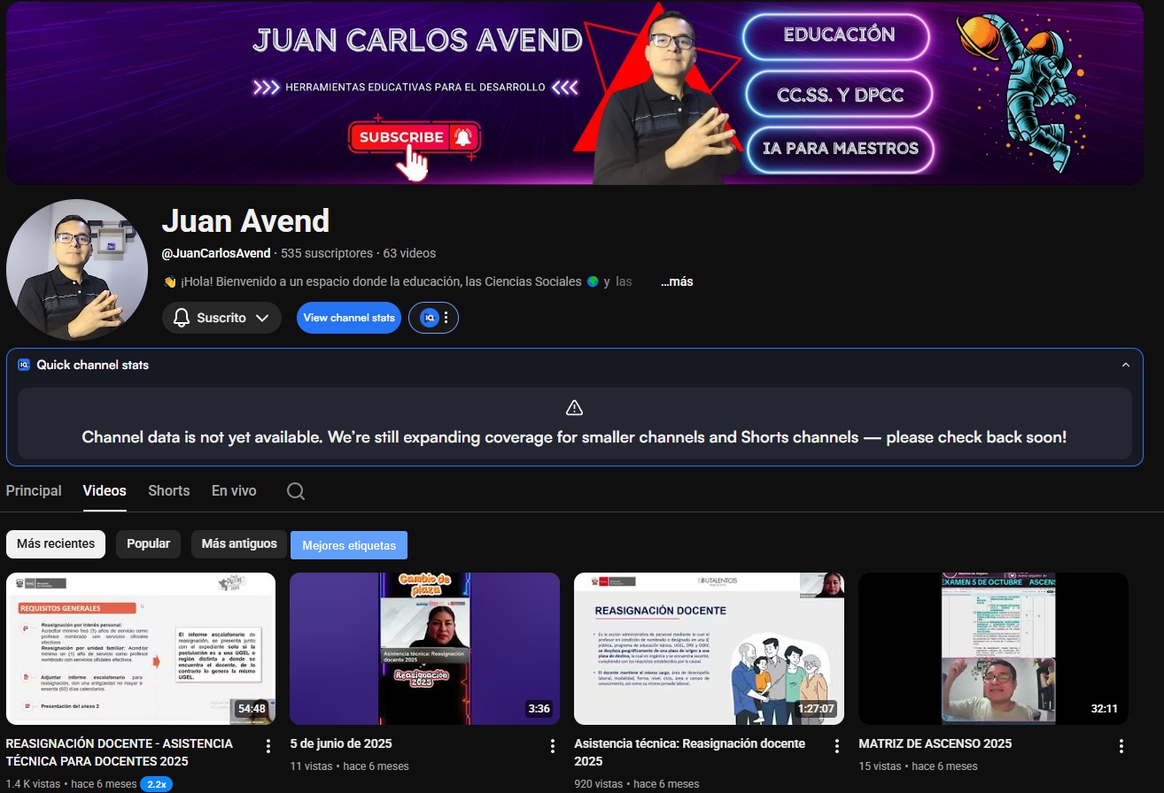Image resolution: width=1164 pixels, height=793 pixels.
Task: Click the search magnifier icon in channel tabs
Action: pyautogui.click(x=296, y=491)
